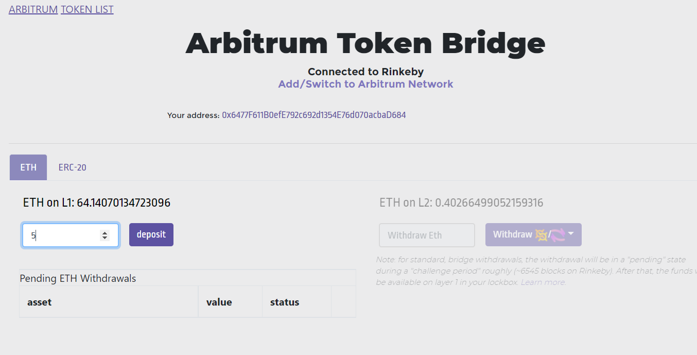Click the Arbitrum Token Bridge heading
697x355 pixels.
coord(365,43)
